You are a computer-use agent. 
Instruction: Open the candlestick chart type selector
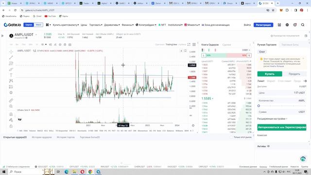[51, 45]
